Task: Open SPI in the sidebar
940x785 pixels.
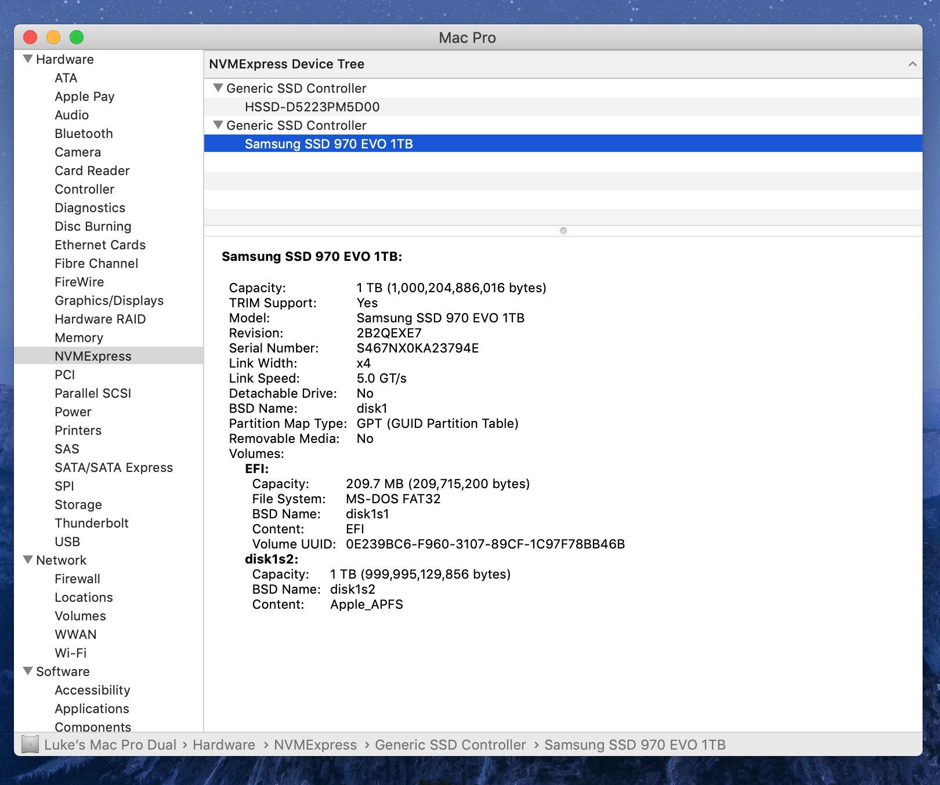Action: coord(64,486)
